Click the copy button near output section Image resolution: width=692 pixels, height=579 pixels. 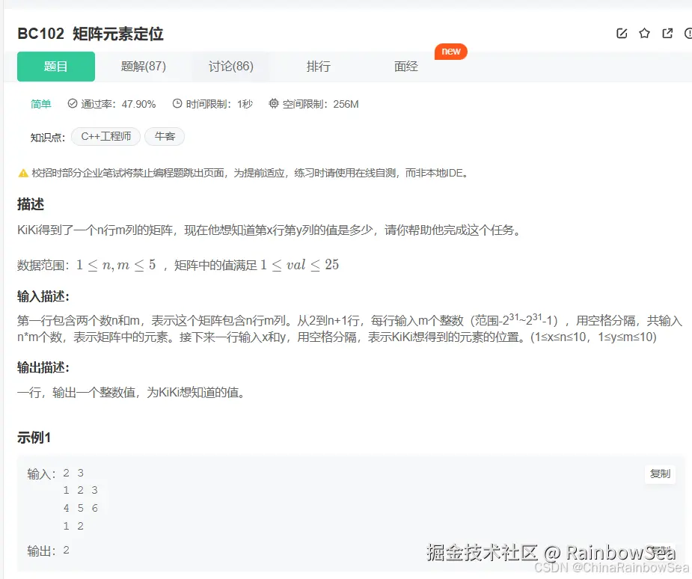(659, 548)
